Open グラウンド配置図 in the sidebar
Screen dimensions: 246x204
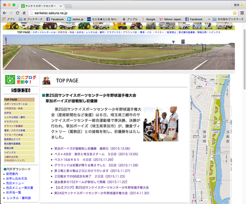19,126
